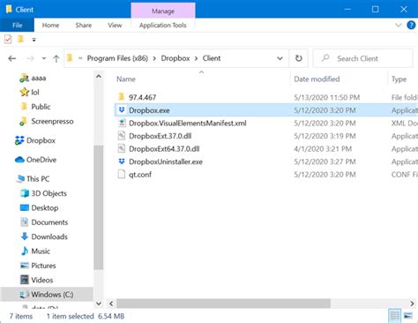The width and height of the screenshot is (418, 323).
Task: Switch to Large icons view
Action: [x=408, y=316]
